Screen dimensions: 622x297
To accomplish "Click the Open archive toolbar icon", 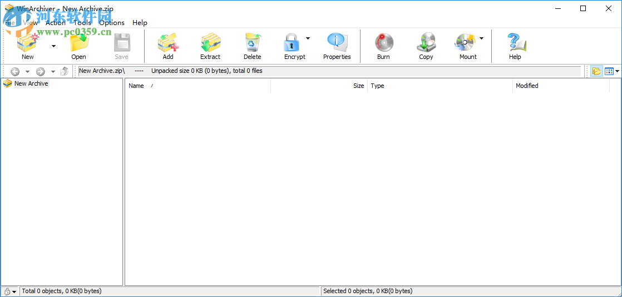I will click(x=78, y=43).
